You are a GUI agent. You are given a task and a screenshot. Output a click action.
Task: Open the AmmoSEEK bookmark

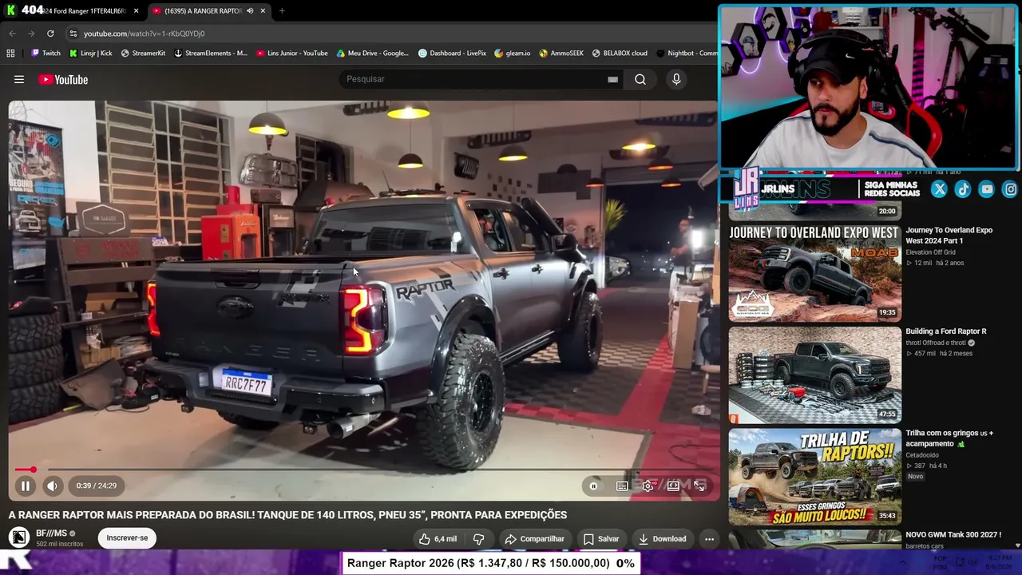[562, 54]
